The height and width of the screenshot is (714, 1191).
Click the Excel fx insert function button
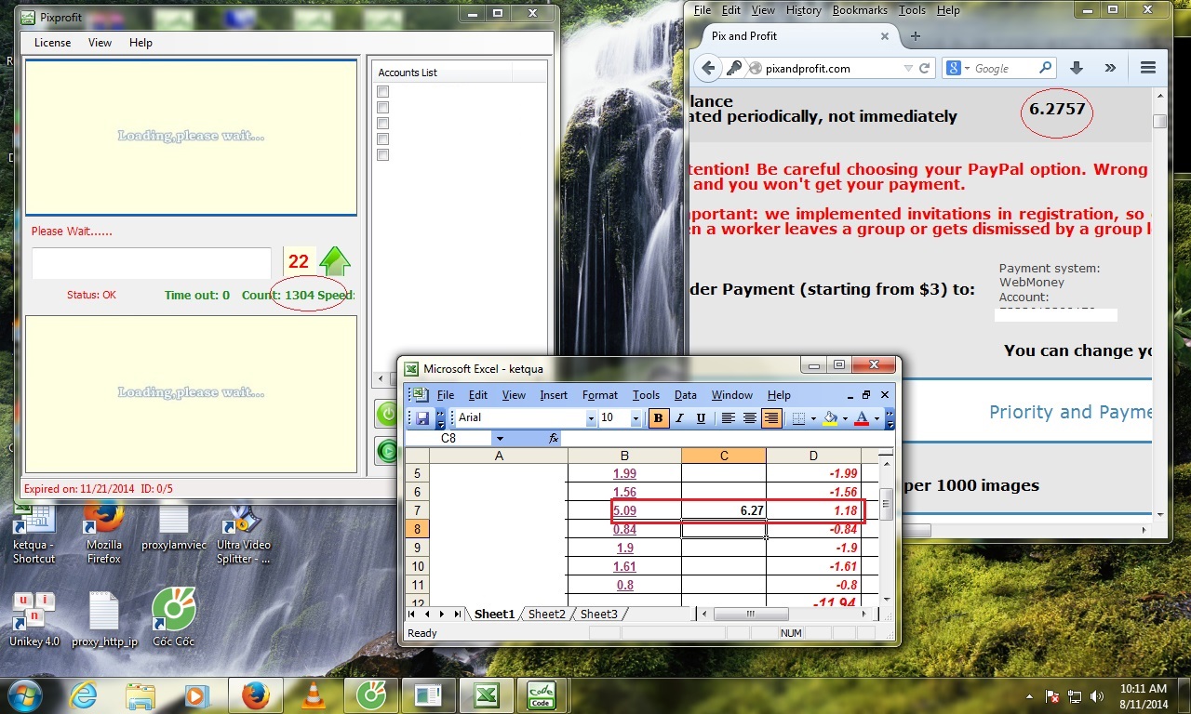pyautogui.click(x=554, y=438)
